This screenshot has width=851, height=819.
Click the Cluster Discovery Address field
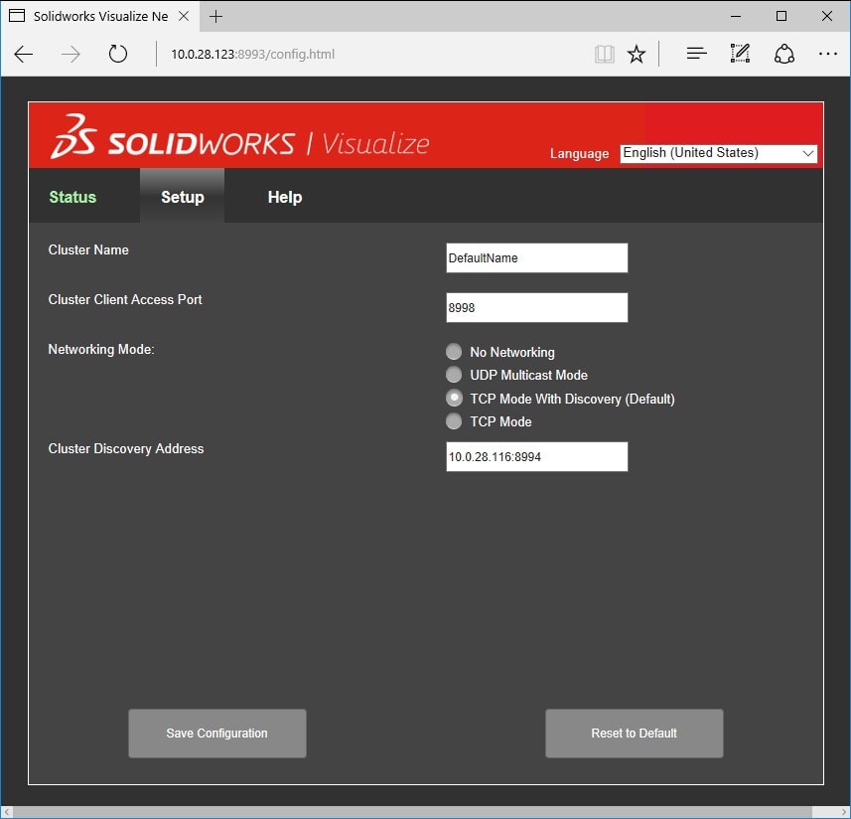coord(537,457)
